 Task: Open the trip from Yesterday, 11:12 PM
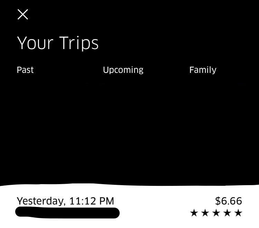tap(65, 201)
